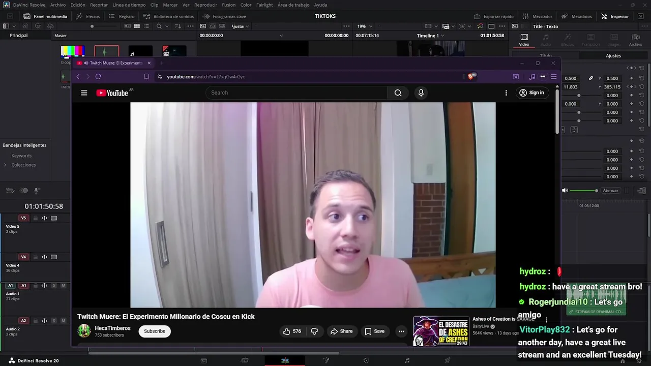Open the Registro index panel
The height and width of the screenshot is (366, 651).
[x=122, y=16]
